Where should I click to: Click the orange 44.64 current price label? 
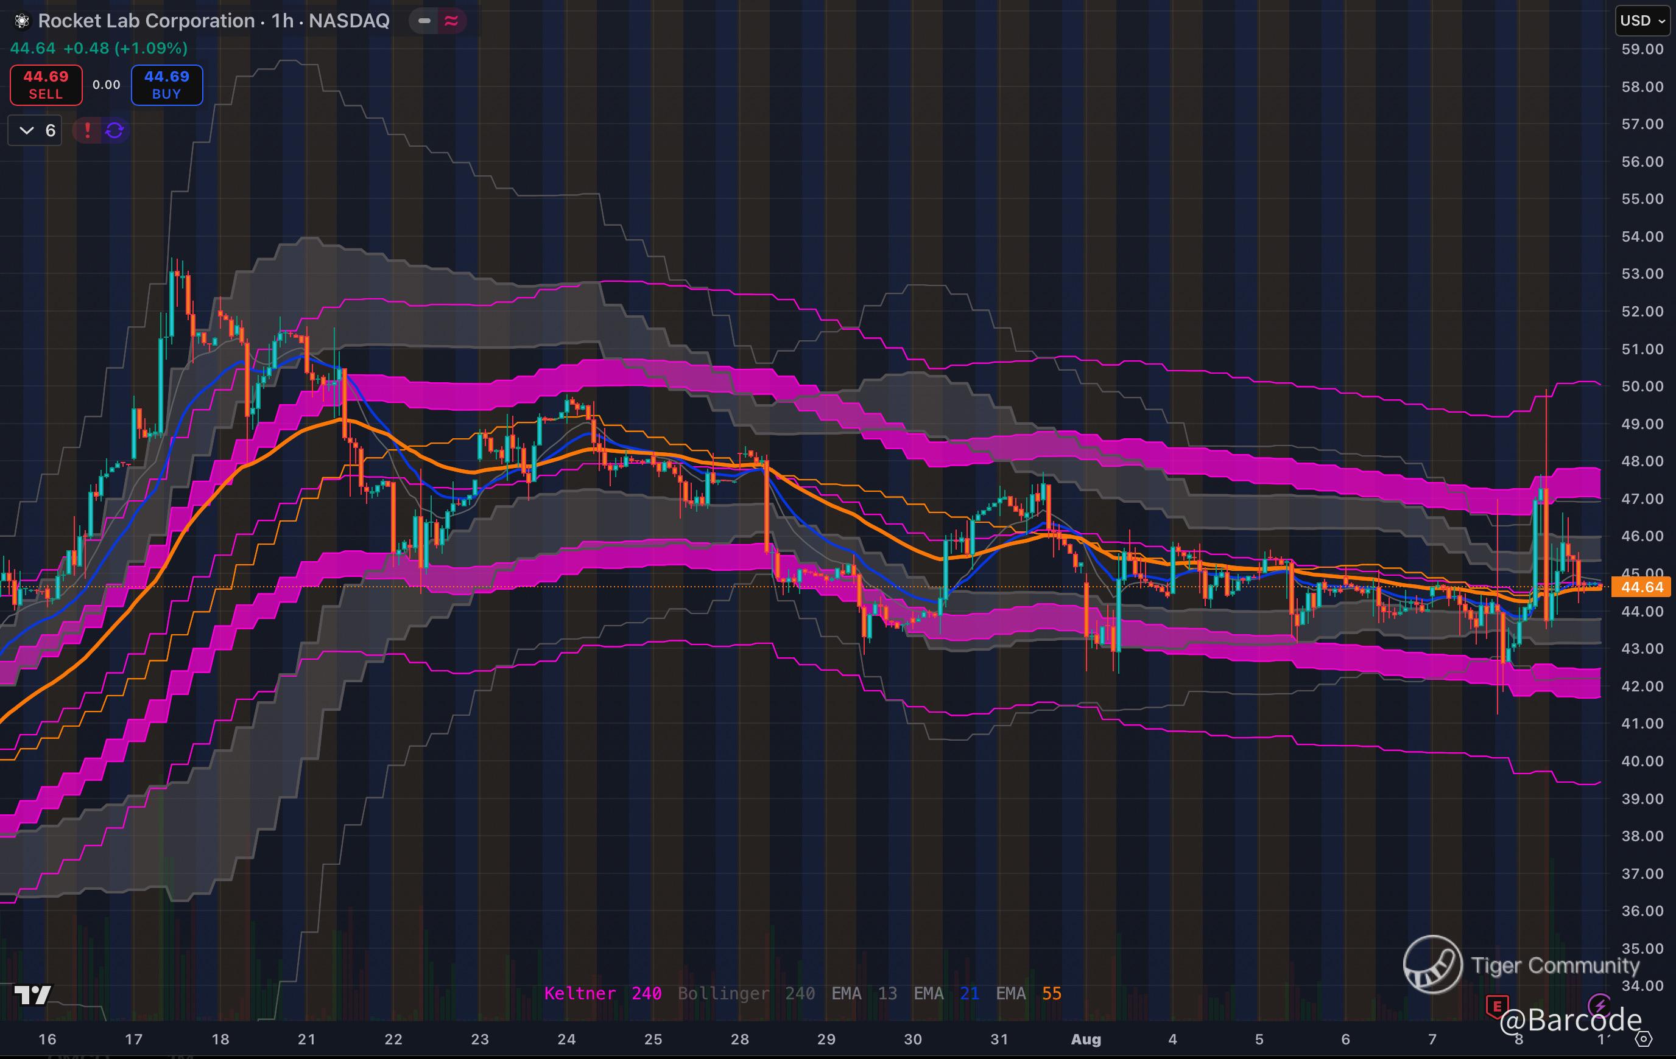[x=1641, y=587]
